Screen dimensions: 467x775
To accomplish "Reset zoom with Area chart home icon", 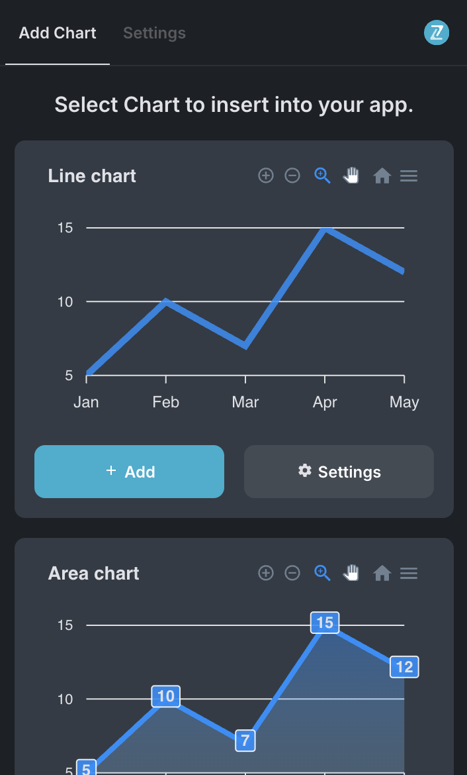I will point(382,573).
